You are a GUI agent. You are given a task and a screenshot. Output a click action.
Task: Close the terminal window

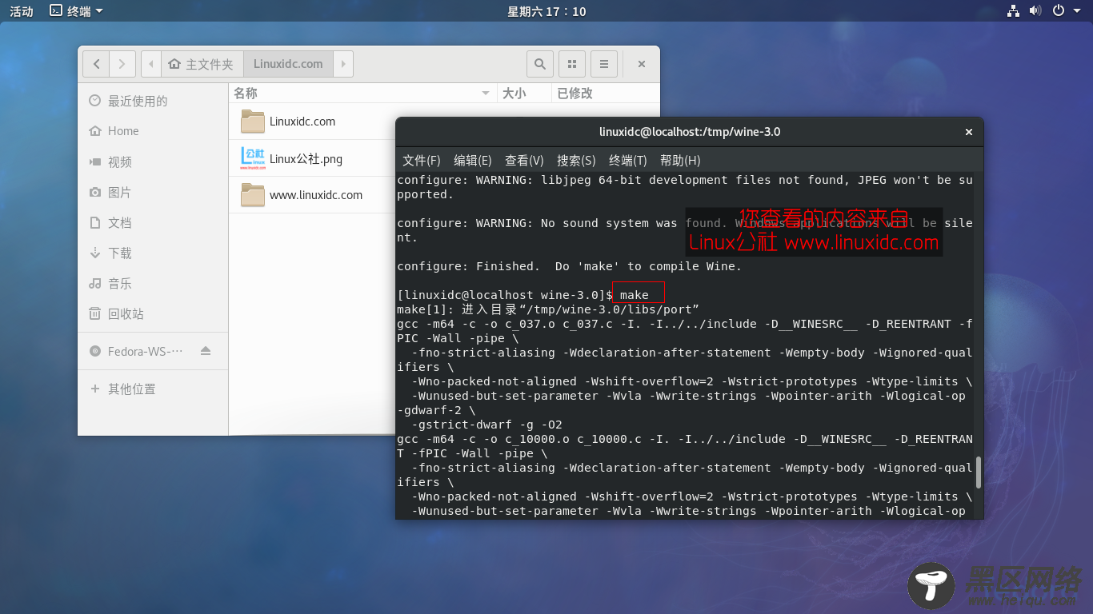969,132
